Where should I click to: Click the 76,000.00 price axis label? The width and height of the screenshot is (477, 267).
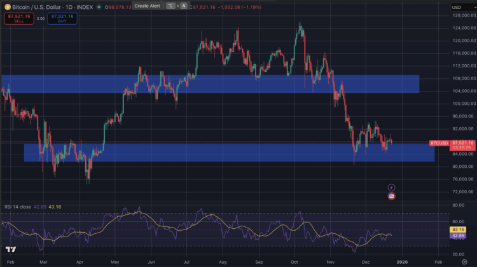pyautogui.click(x=463, y=179)
